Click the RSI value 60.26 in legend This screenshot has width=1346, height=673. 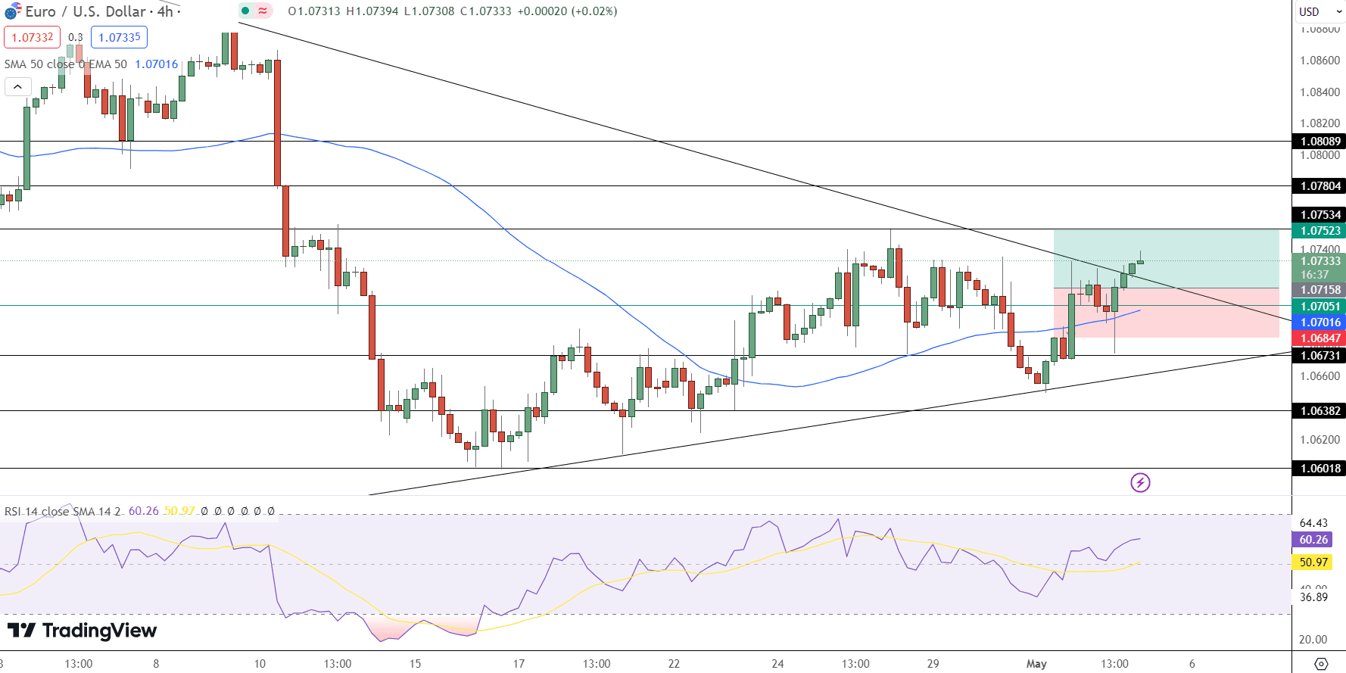(x=144, y=511)
